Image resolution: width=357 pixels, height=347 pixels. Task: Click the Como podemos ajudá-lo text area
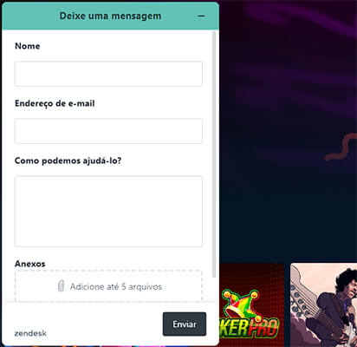[108, 212]
